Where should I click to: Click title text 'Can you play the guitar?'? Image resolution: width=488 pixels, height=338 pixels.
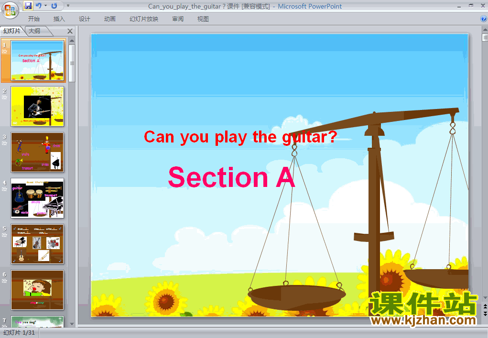tap(240, 137)
